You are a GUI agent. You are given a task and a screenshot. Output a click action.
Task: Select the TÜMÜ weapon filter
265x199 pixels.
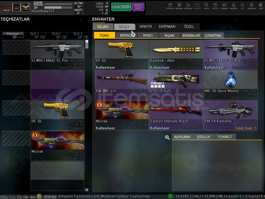pos(105,35)
